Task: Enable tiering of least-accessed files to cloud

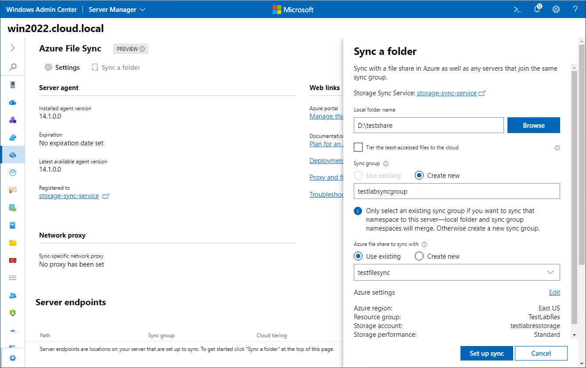Action: pyautogui.click(x=358, y=147)
